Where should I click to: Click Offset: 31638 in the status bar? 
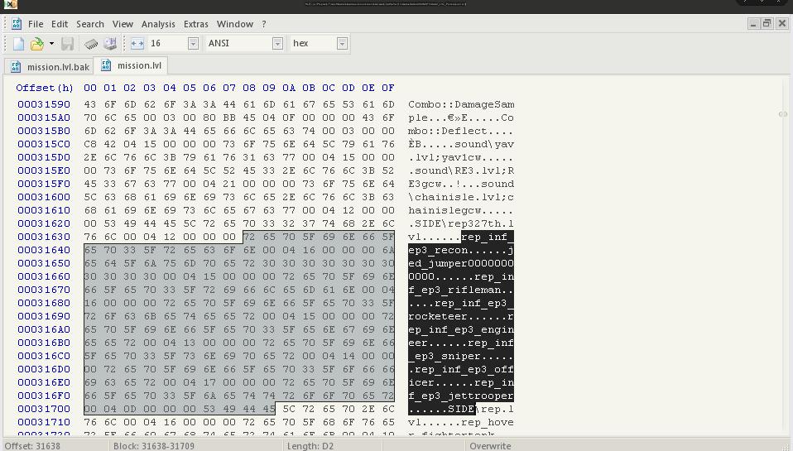pyautogui.click(x=32, y=445)
